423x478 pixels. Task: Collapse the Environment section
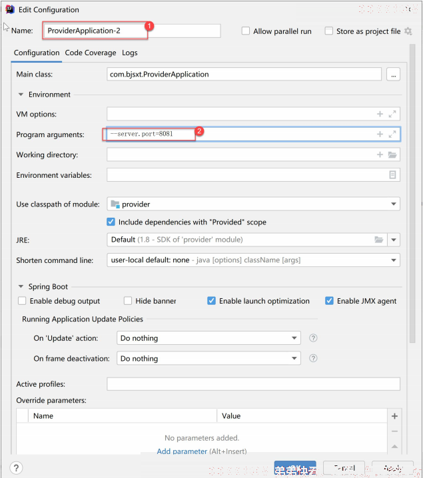coord(21,95)
